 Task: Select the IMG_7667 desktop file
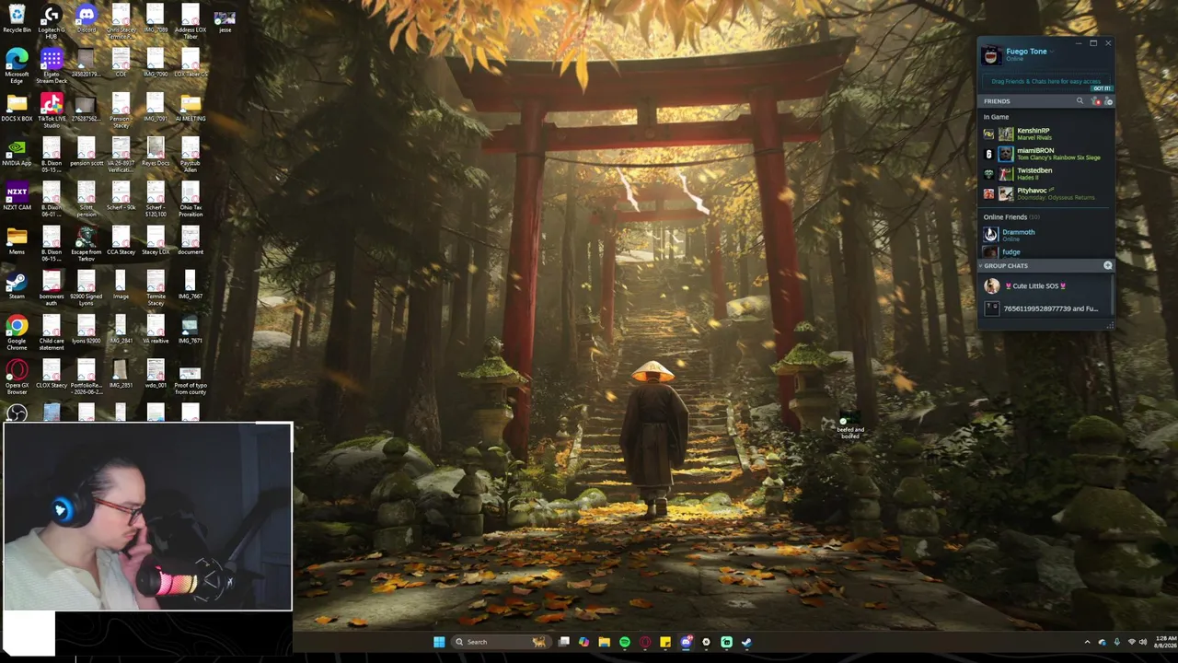click(x=191, y=285)
